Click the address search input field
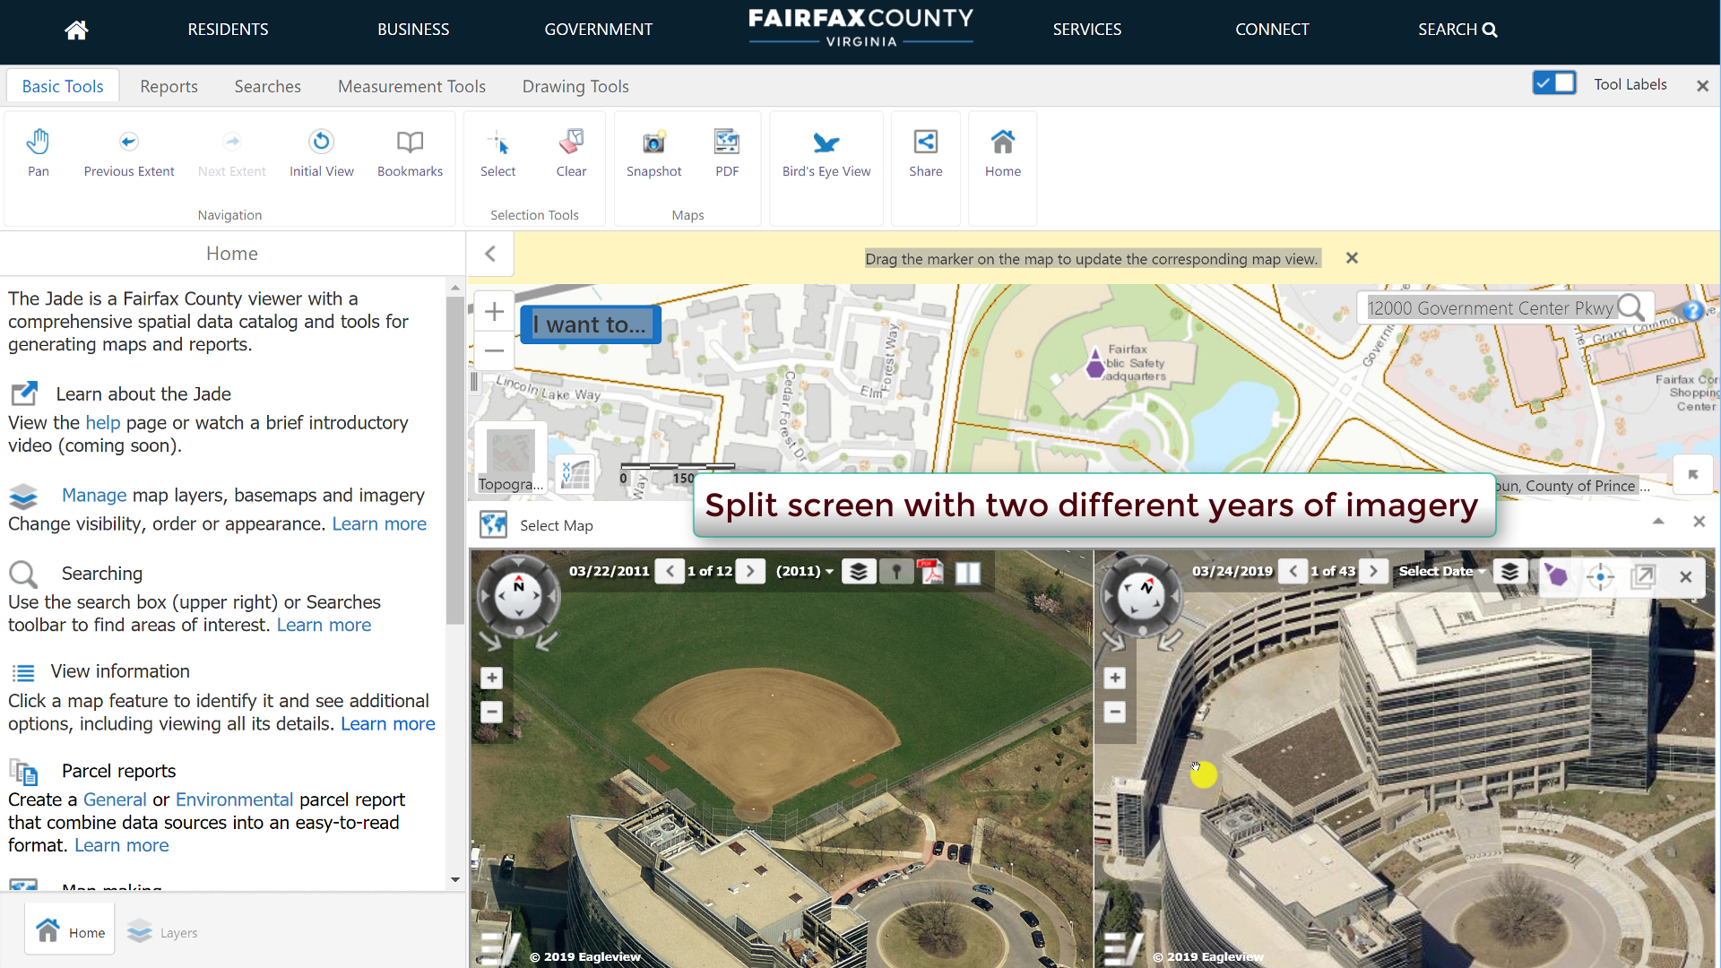This screenshot has height=968, width=1721. [x=1490, y=308]
